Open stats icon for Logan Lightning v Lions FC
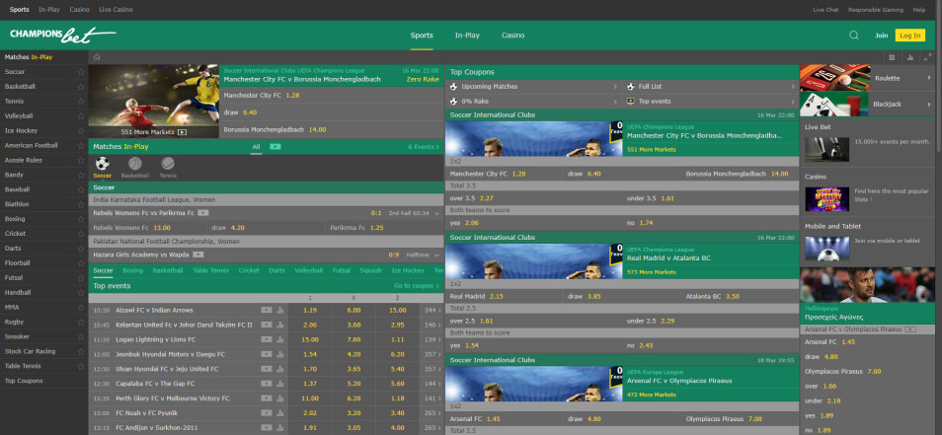Viewport: 942px width, 435px height. [x=279, y=339]
